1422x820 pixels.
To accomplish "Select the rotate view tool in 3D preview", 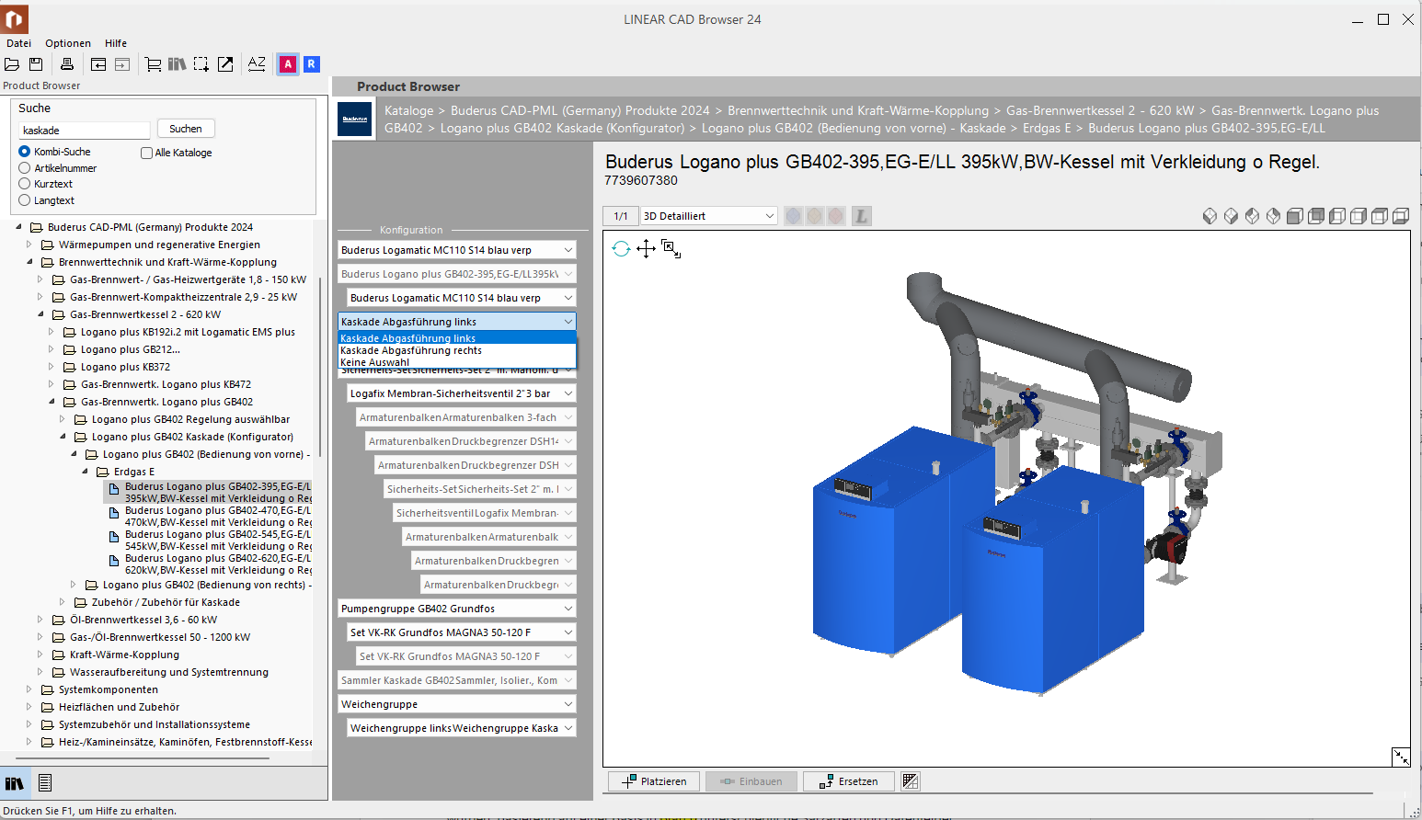I will tap(622, 248).
